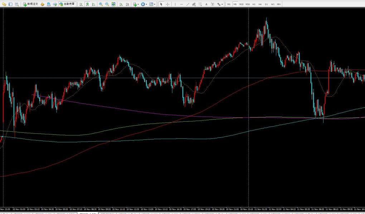
Task: Switch chart to candlestick display
Action: pos(87,4)
